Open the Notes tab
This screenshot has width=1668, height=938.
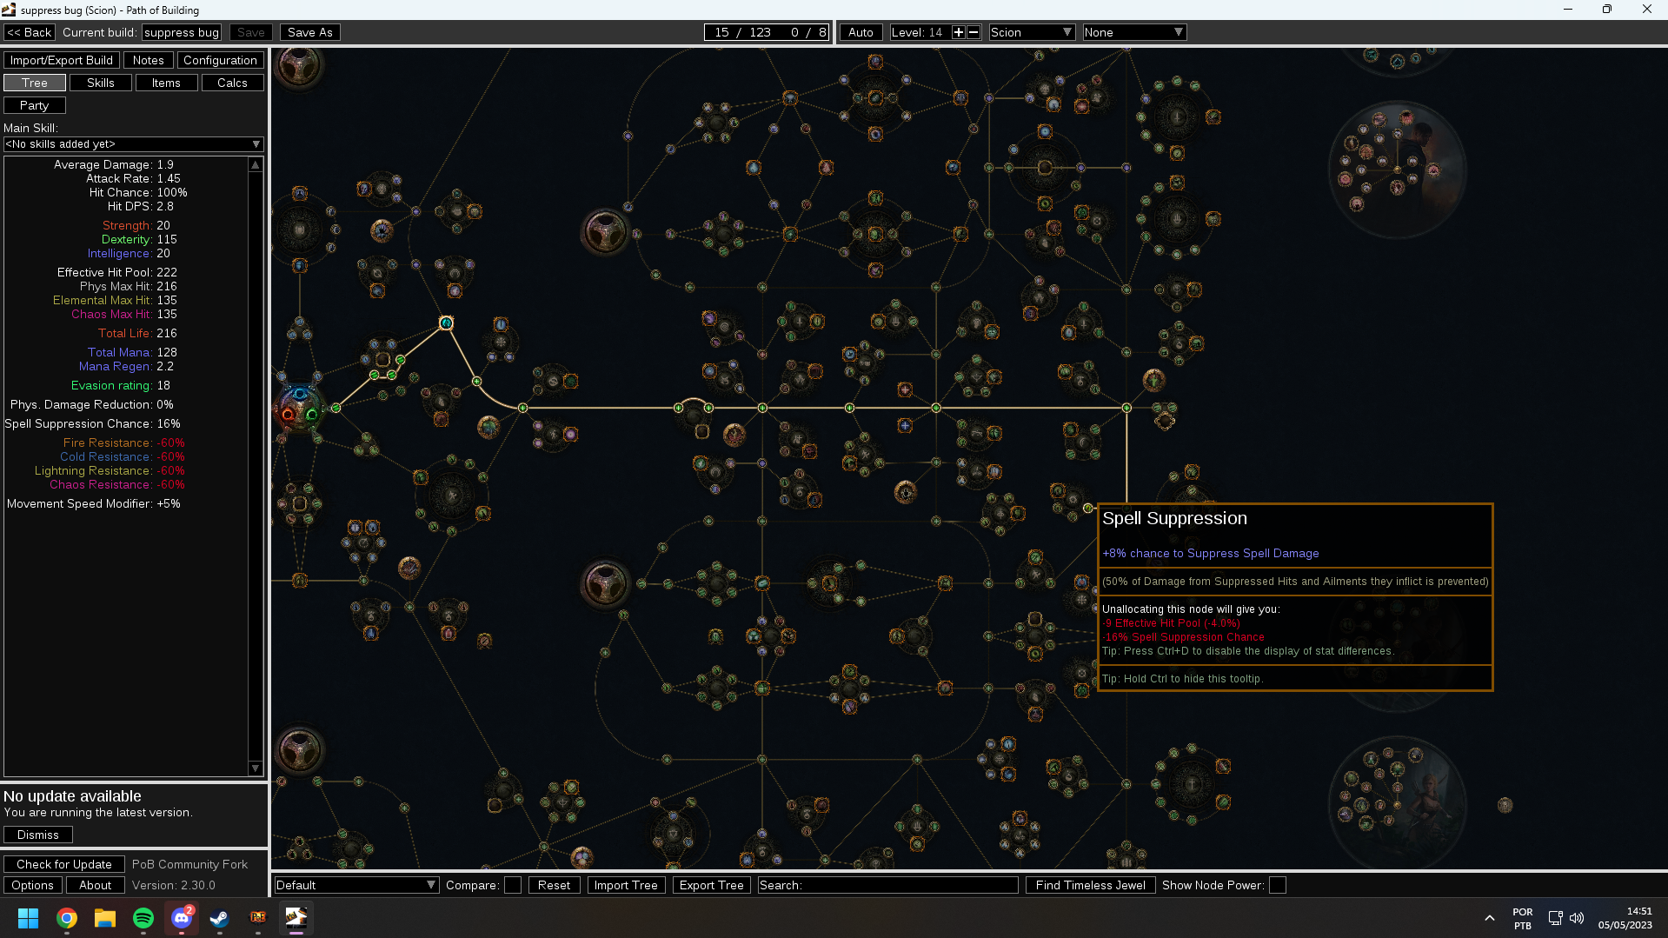(x=148, y=60)
